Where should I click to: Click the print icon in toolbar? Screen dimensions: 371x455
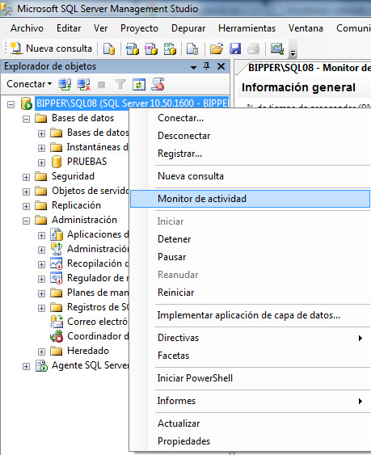[254, 48]
